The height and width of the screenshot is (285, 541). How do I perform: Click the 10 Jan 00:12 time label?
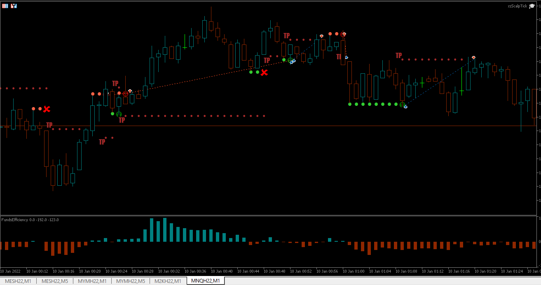click(x=37, y=271)
